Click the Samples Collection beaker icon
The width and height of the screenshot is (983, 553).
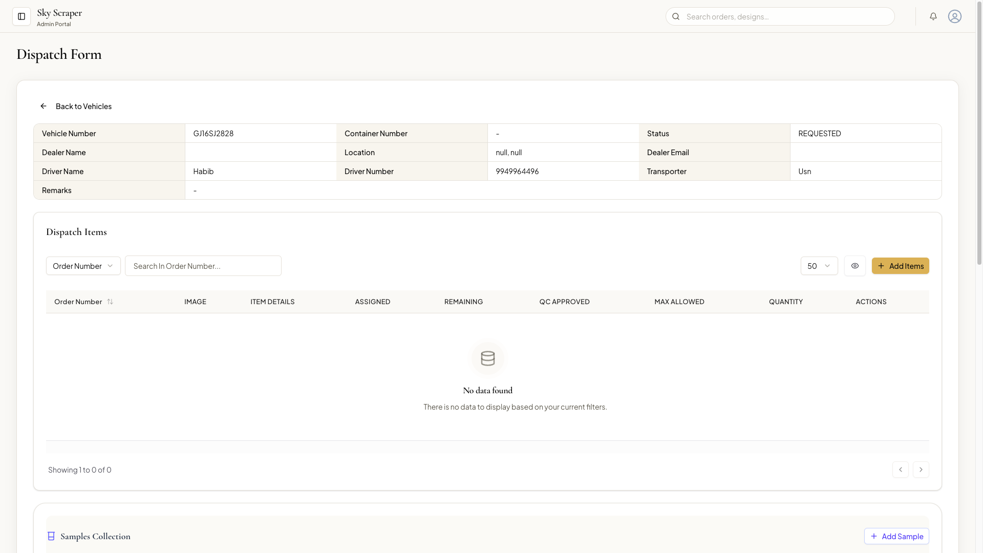[x=51, y=536]
